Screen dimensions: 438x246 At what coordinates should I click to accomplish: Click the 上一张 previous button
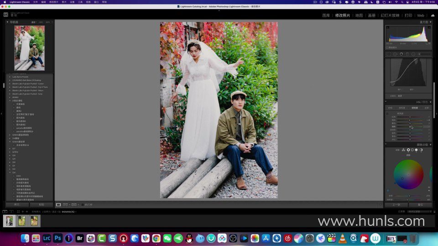[x=396, y=205]
